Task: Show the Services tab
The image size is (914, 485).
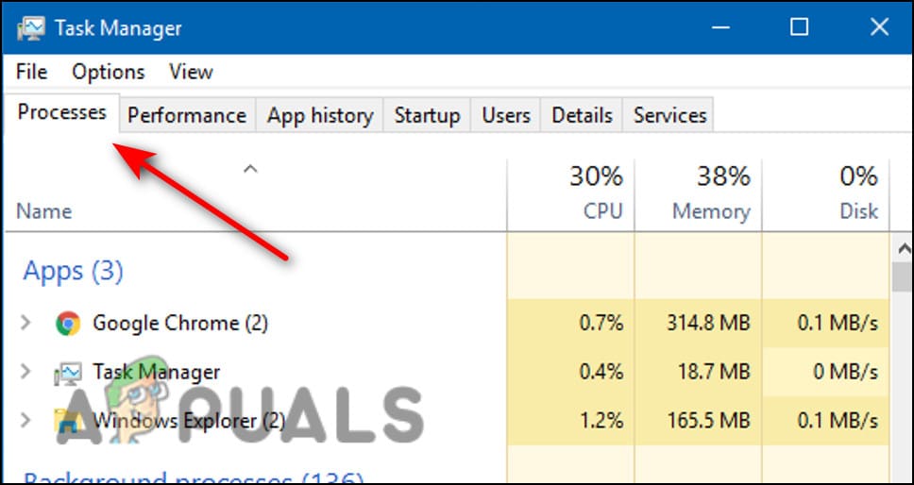Action: point(669,115)
